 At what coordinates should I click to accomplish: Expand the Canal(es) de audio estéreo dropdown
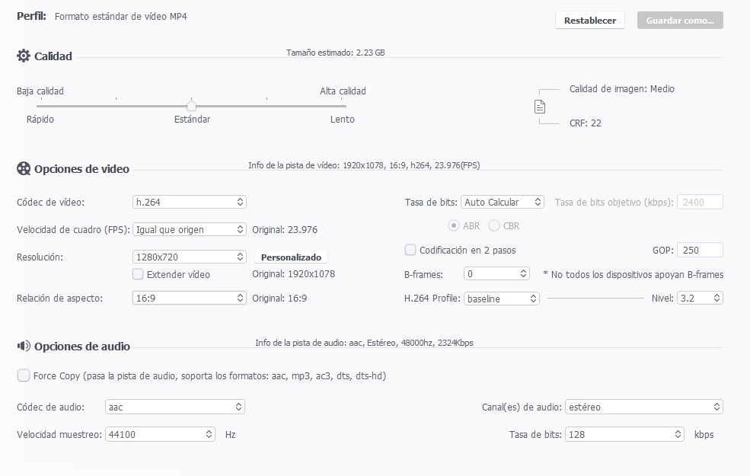[x=644, y=407]
